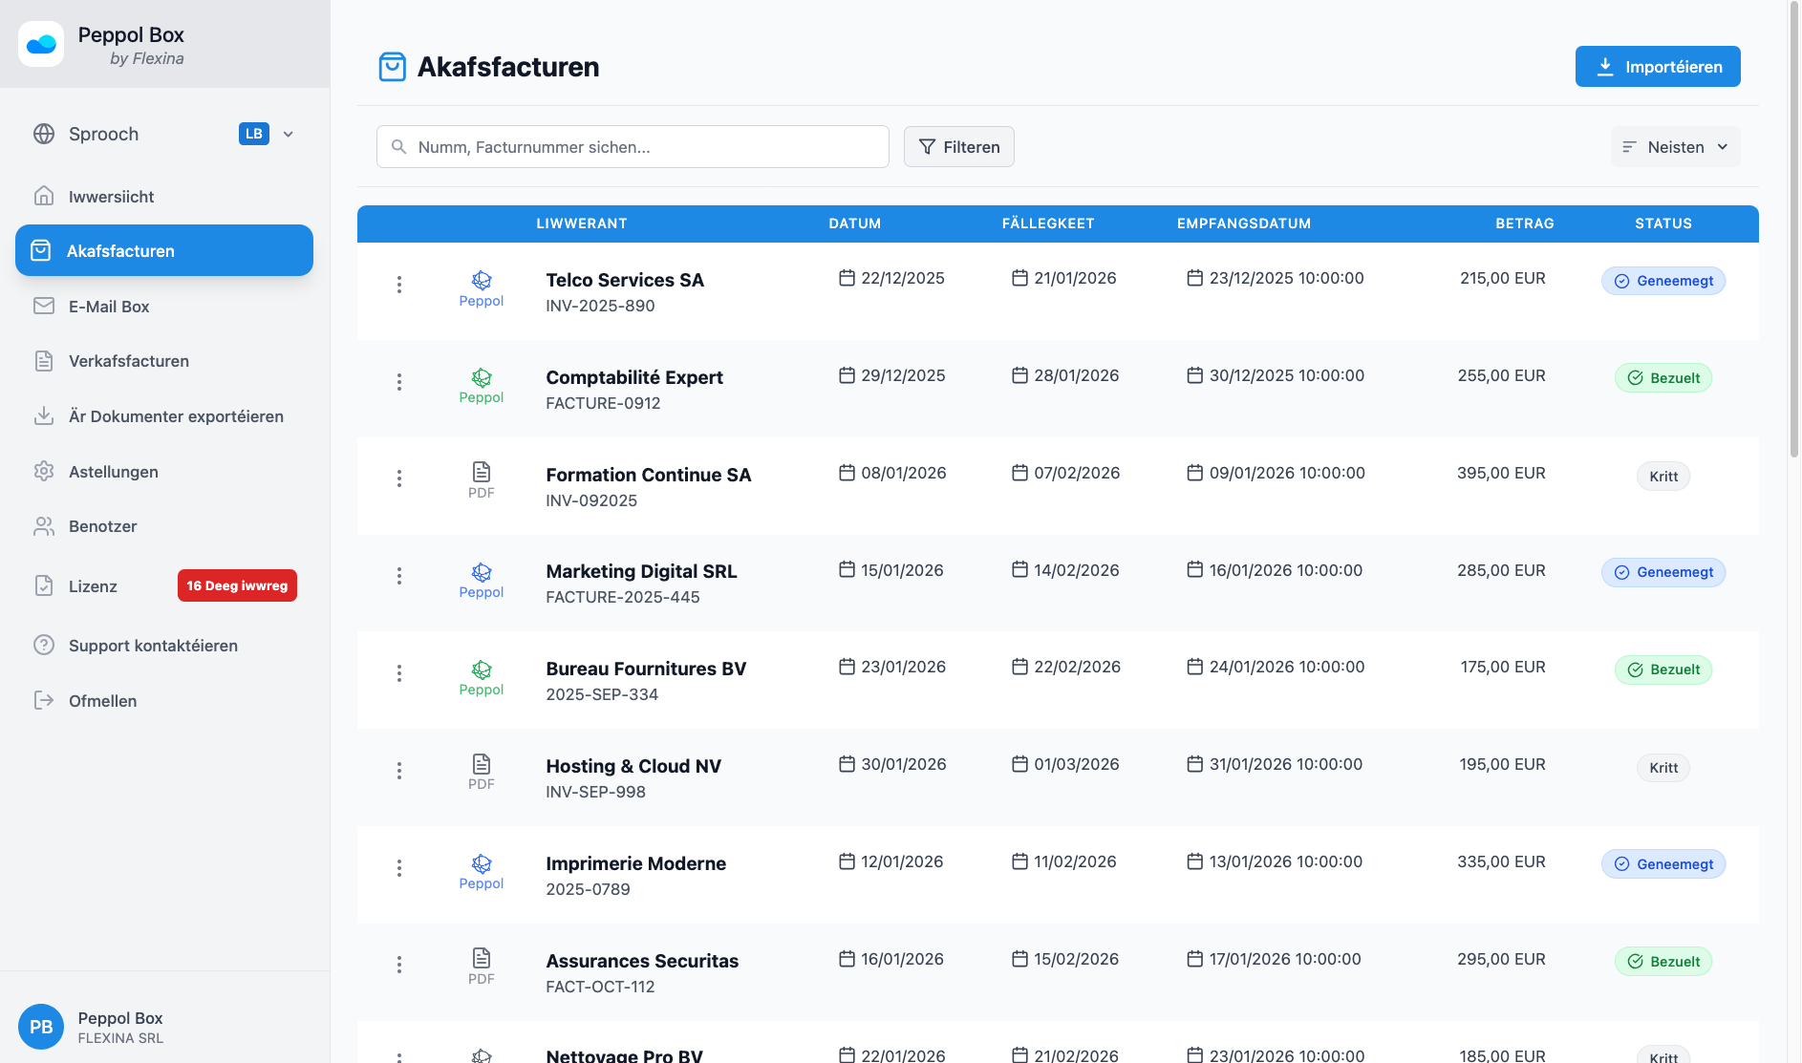Click the 16 Deeg iwwreg license badge
The height and width of the screenshot is (1063, 1802).
click(x=237, y=585)
